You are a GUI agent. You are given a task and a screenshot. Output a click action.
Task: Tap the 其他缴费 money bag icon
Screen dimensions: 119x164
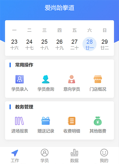(x=98, y=121)
